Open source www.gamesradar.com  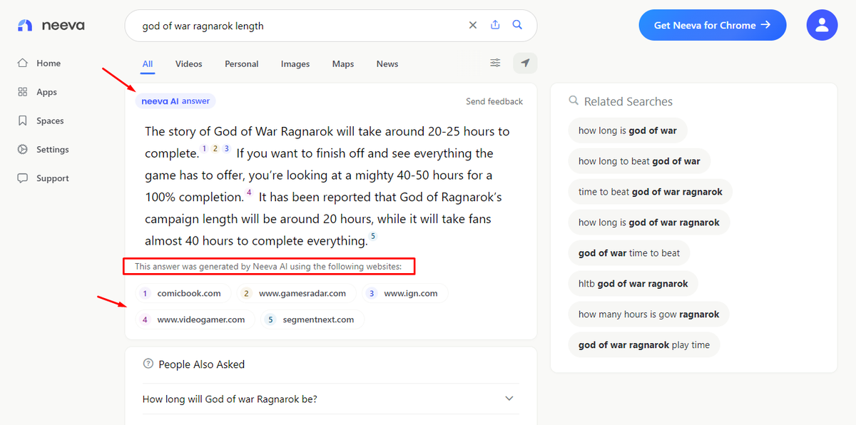coord(296,293)
